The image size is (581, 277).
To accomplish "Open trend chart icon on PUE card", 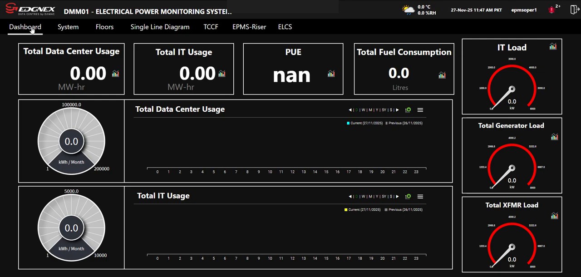I will tap(331, 74).
